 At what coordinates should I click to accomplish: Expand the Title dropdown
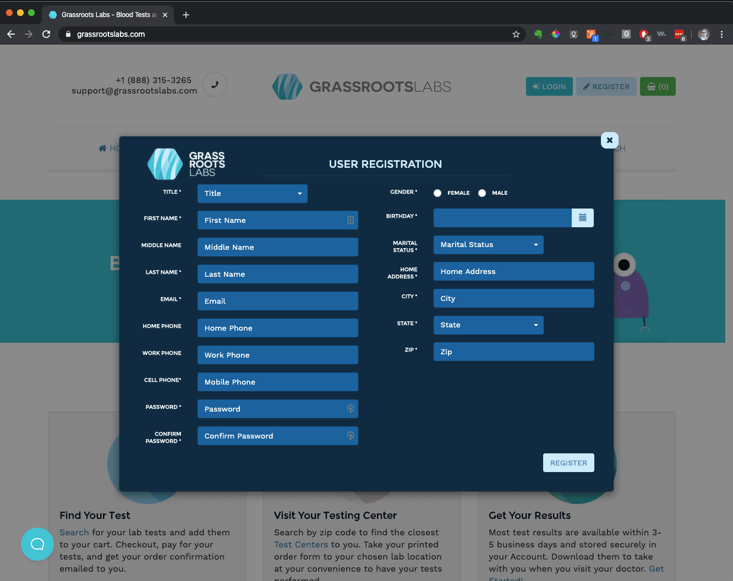(x=252, y=194)
